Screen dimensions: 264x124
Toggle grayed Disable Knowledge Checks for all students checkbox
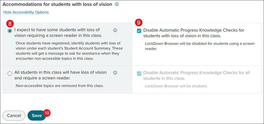(139, 73)
